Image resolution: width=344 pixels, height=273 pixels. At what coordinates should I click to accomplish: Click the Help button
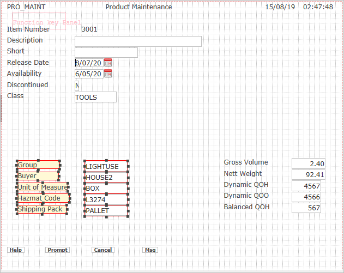(x=16, y=250)
